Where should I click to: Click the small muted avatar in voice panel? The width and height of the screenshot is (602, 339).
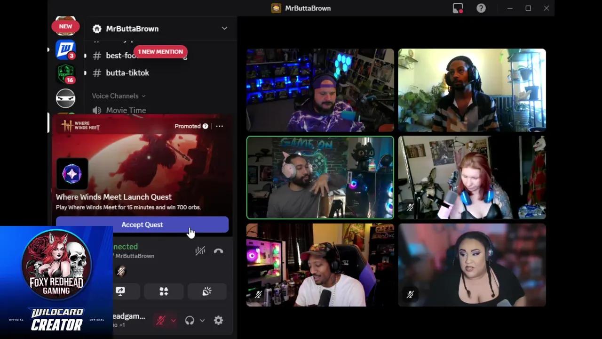click(x=121, y=271)
